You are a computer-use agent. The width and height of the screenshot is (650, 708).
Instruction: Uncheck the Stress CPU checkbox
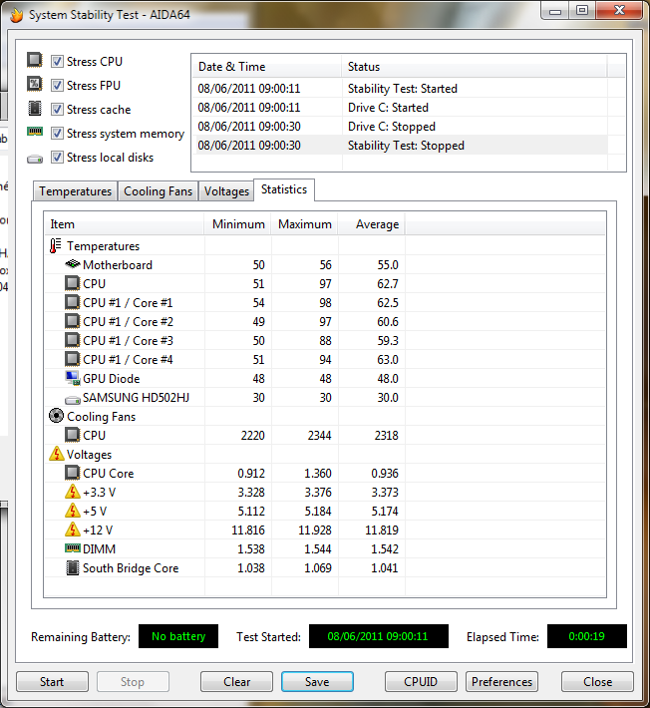point(57,62)
